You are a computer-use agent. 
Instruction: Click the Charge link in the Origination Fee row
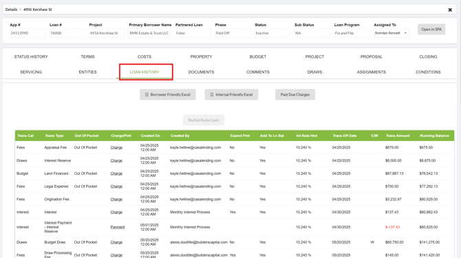116,200
